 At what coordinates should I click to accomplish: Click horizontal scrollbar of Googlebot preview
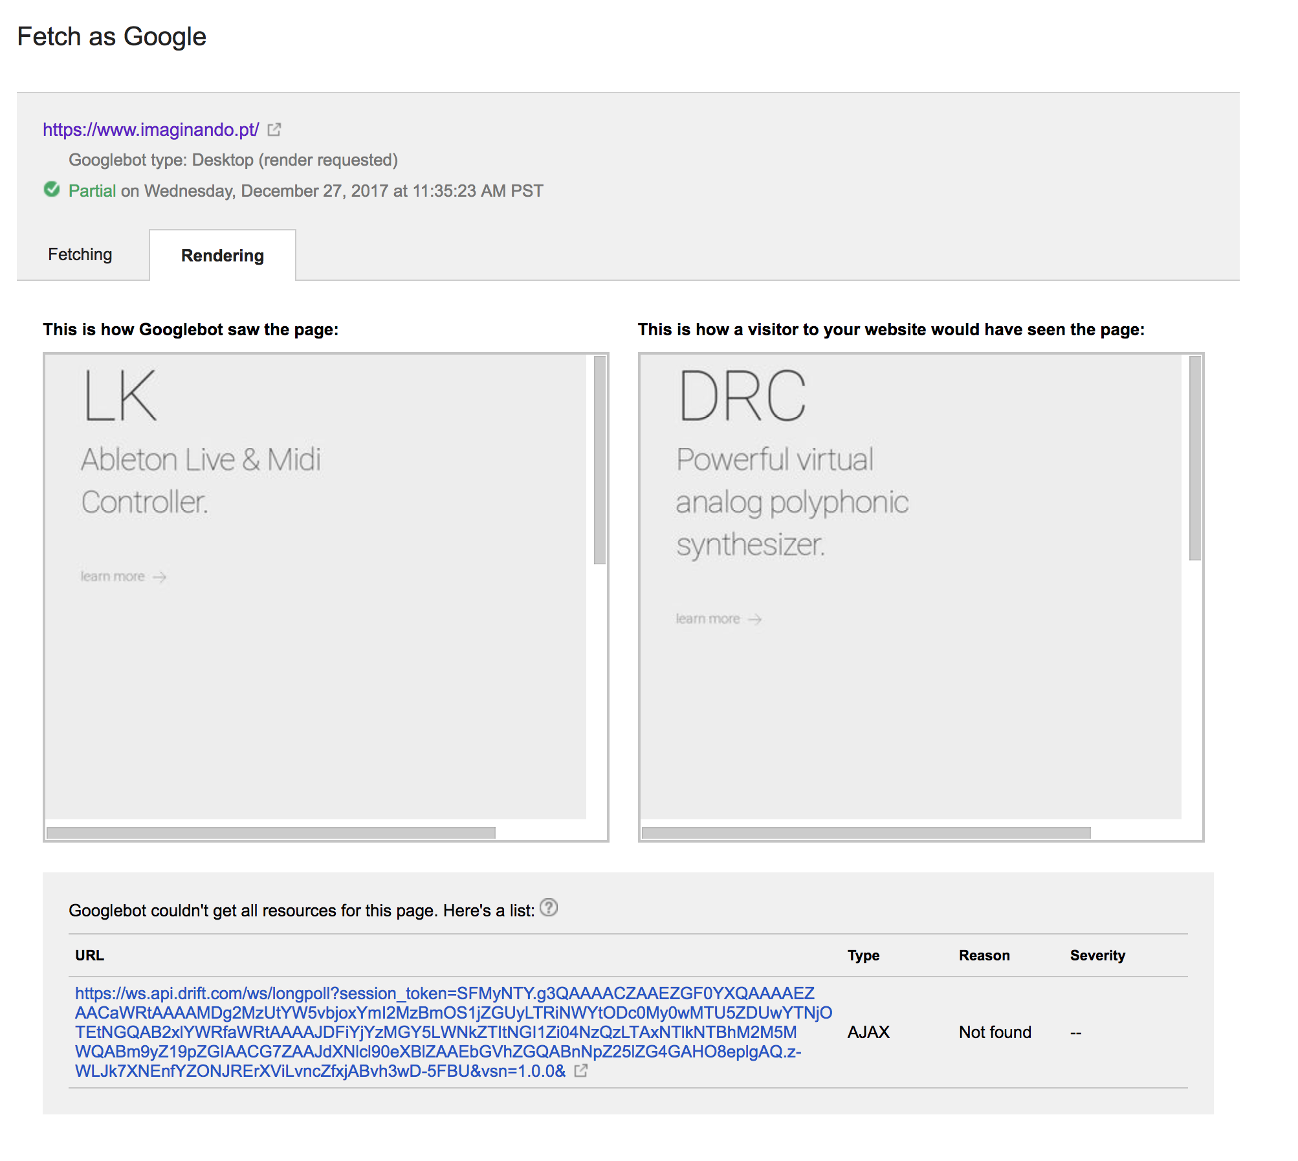click(271, 833)
